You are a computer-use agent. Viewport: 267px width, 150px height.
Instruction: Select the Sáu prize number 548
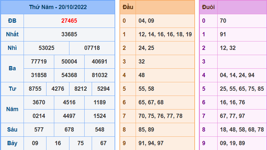pos(100,130)
